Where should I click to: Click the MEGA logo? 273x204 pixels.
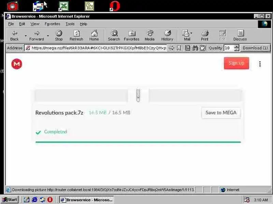17,64
